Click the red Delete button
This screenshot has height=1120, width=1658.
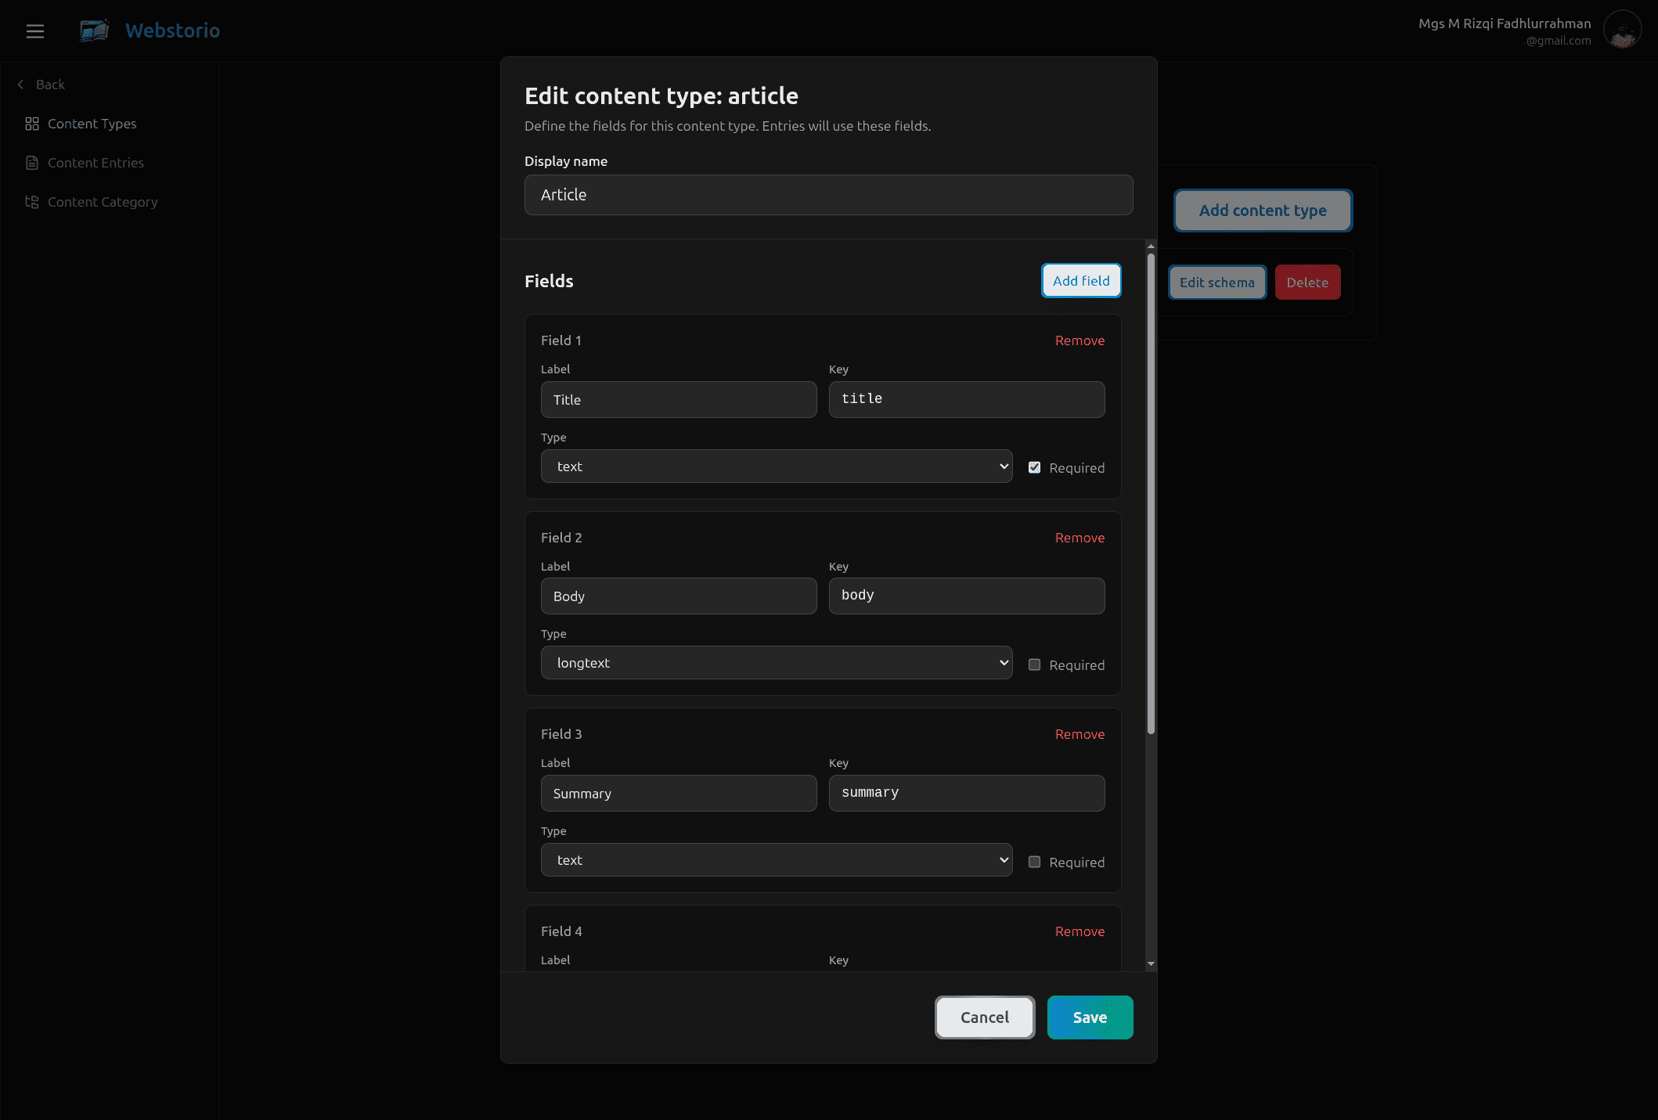(x=1307, y=283)
